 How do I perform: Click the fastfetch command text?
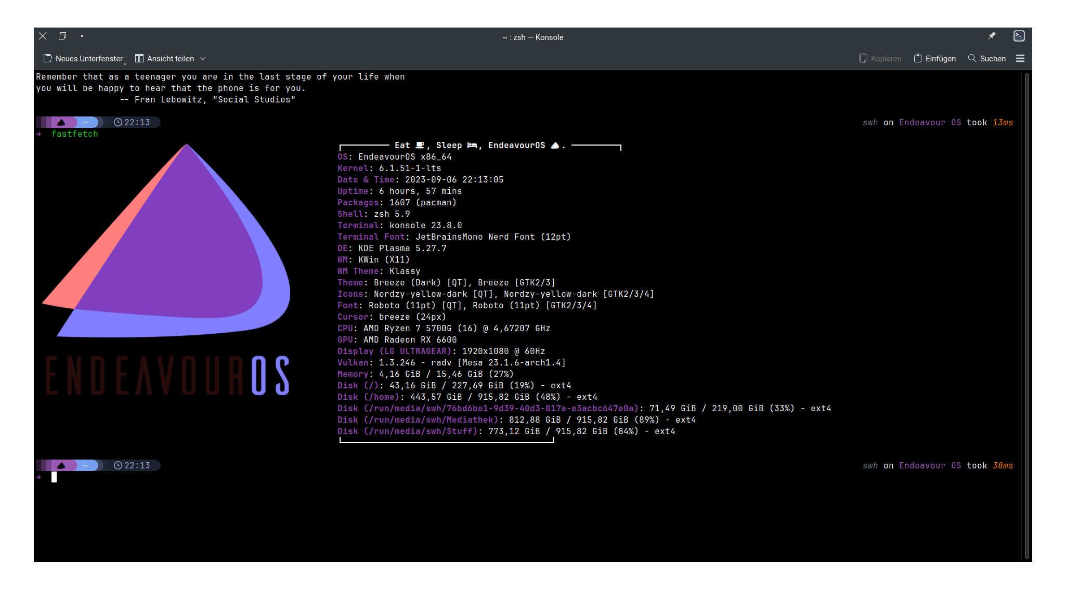[x=74, y=134]
